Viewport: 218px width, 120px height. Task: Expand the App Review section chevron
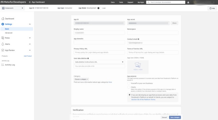tap(30, 50)
